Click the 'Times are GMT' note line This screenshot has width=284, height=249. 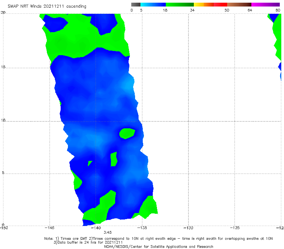(158, 239)
